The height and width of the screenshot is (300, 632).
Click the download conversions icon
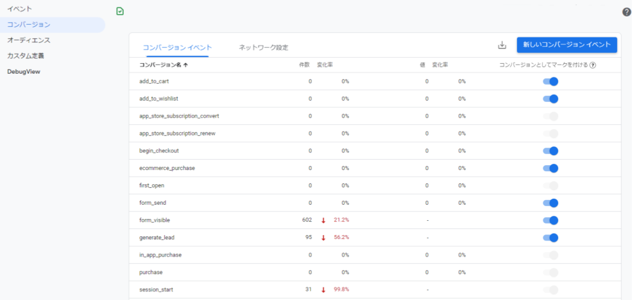click(x=502, y=45)
